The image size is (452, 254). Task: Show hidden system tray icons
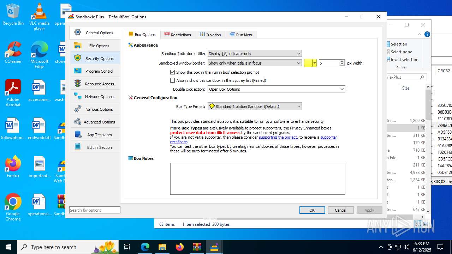pyautogui.click(x=381, y=247)
